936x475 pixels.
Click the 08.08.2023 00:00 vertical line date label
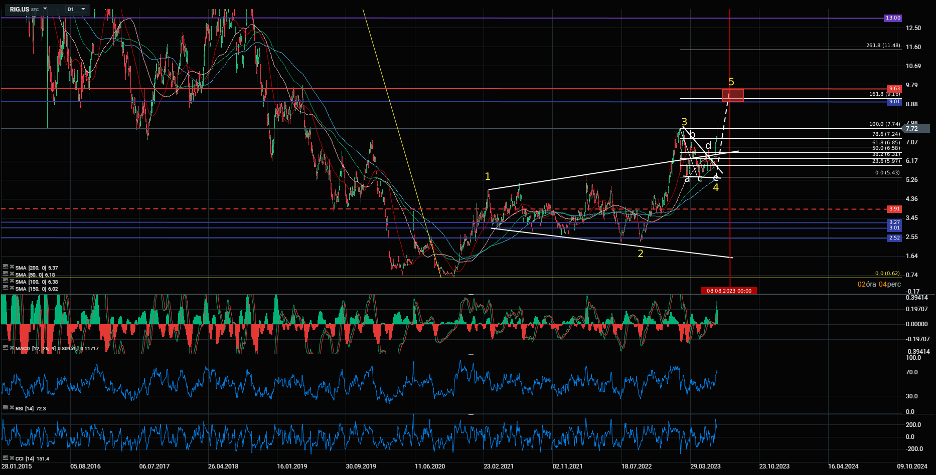pyautogui.click(x=729, y=291)
